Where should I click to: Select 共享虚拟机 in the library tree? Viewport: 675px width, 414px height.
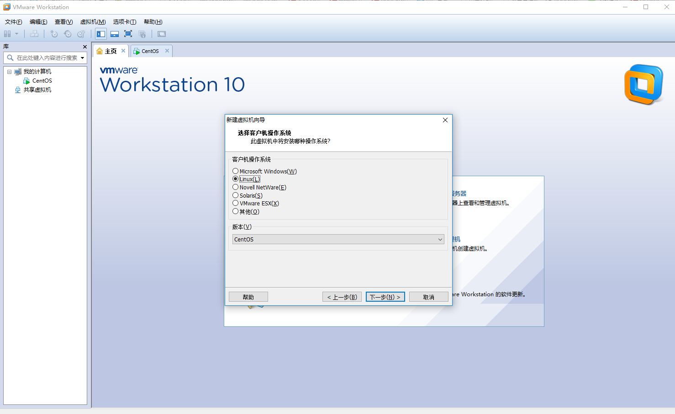point(37,90)
